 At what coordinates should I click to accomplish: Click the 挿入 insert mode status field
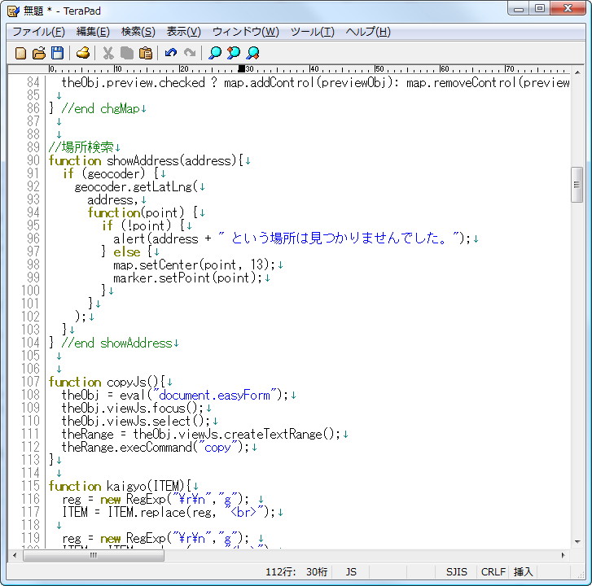point(523,571)
